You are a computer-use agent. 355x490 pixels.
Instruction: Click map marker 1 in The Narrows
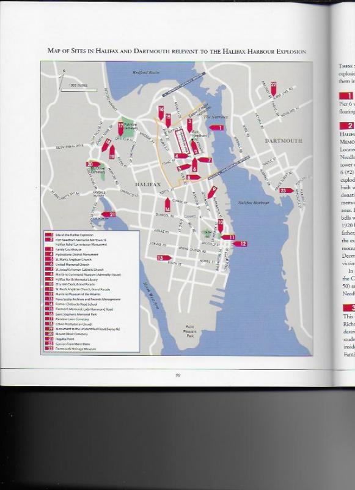216,127
